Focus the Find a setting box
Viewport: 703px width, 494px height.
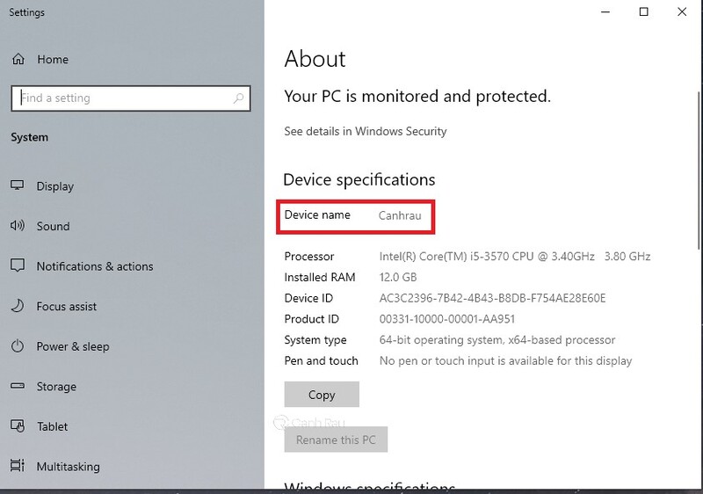click(130, 98)
